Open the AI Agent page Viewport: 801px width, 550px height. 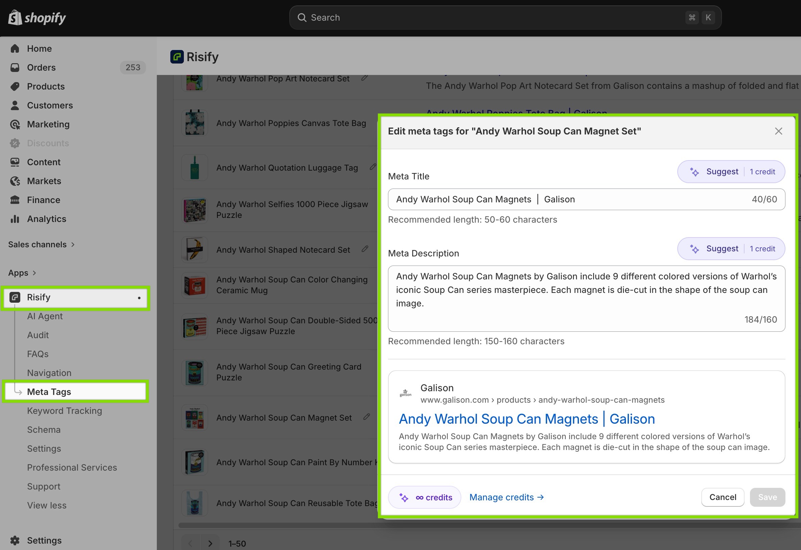(x=45, y=316)
